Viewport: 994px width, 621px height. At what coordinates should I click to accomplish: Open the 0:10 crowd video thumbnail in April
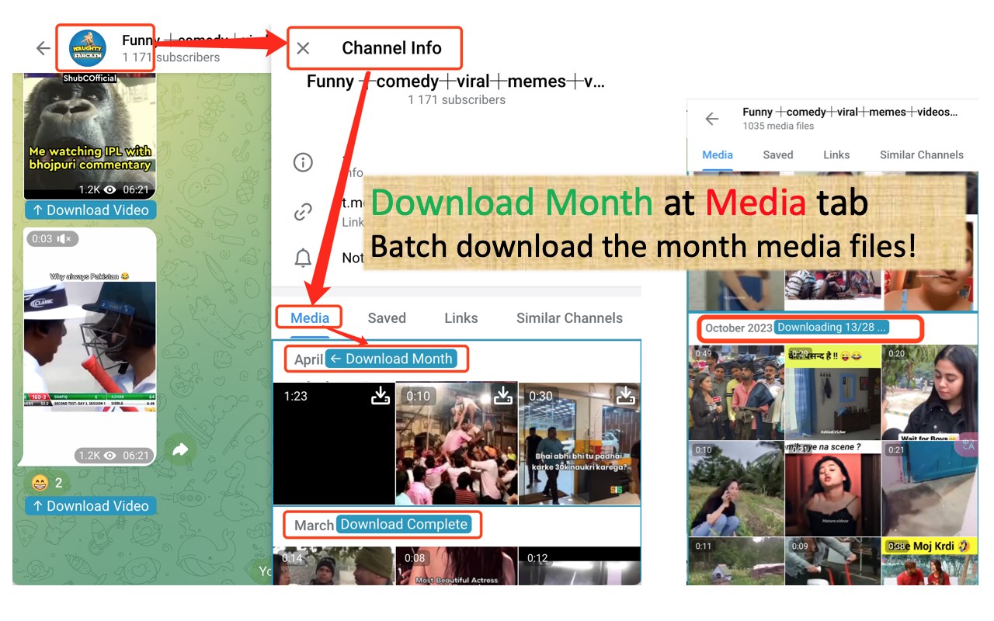coord(457,443)
